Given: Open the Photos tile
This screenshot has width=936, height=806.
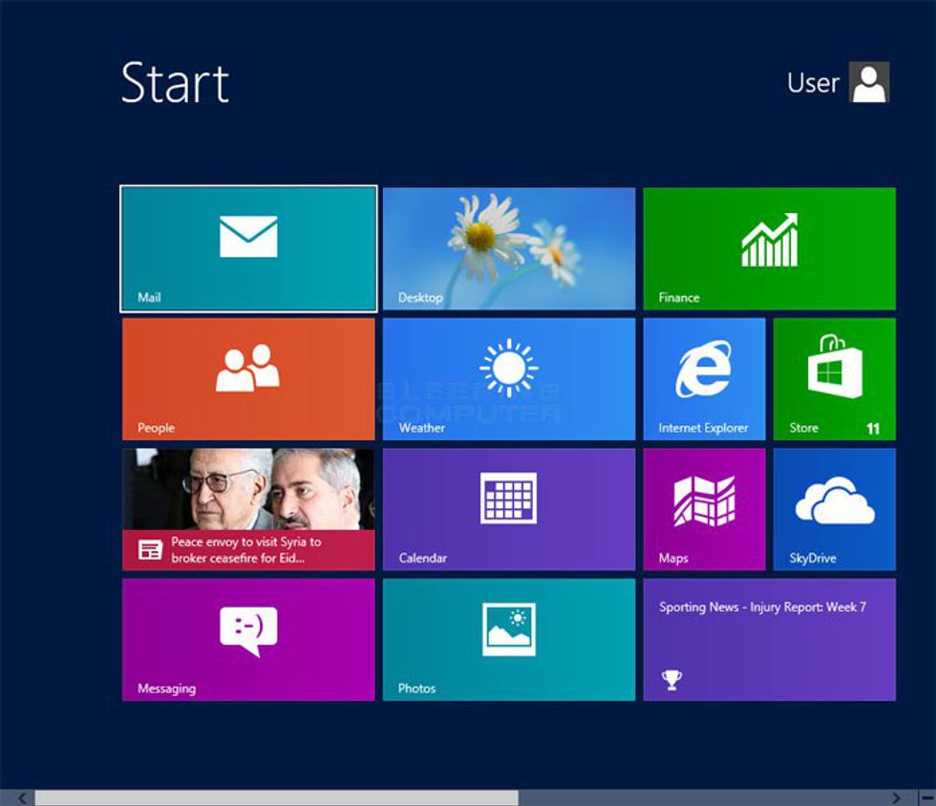Looking at the screenshot, I should coord(508,639).
